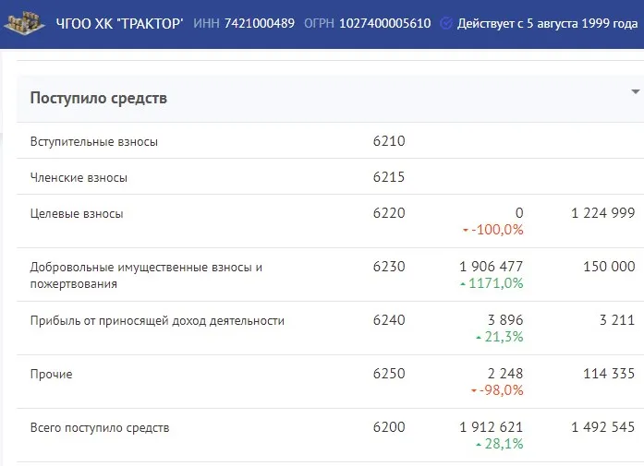Click the Целевые взносы row label
Screen dimensions: 644x466
77,214
